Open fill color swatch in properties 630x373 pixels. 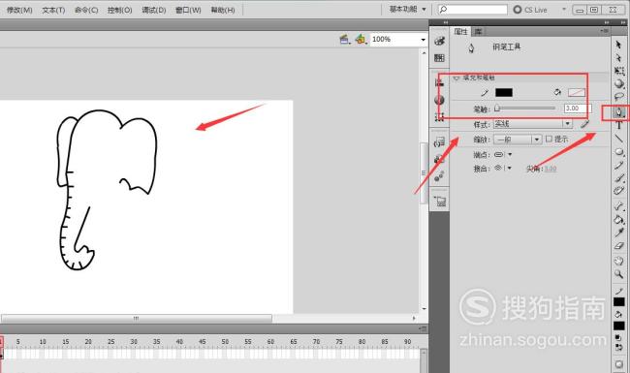click(576, 93)
